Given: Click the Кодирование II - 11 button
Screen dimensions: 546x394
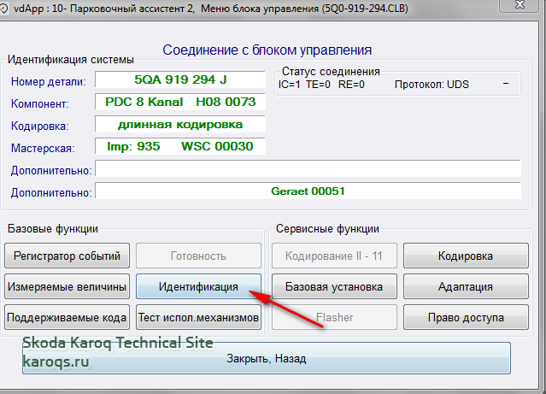Looking at the screenshot, I should pos(333,255).
